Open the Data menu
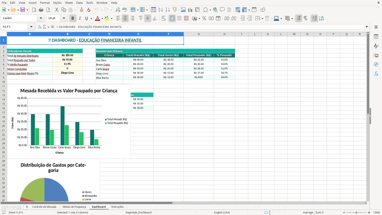 pos(79,3)
